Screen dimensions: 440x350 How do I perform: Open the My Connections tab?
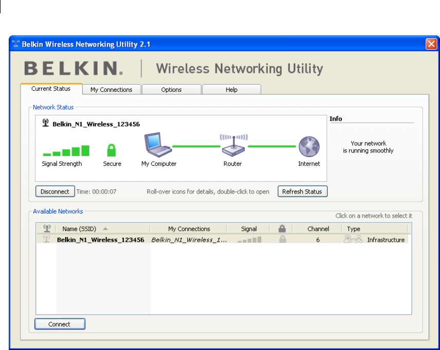point(111,90)
